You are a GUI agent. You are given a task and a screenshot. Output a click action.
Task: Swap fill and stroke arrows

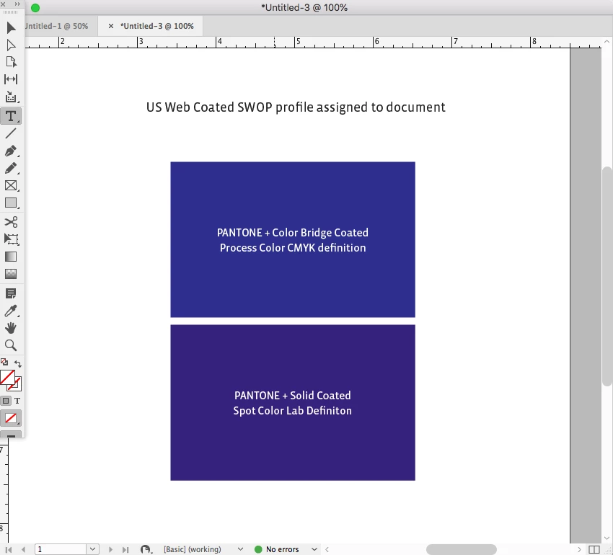(x=17, y=363)
